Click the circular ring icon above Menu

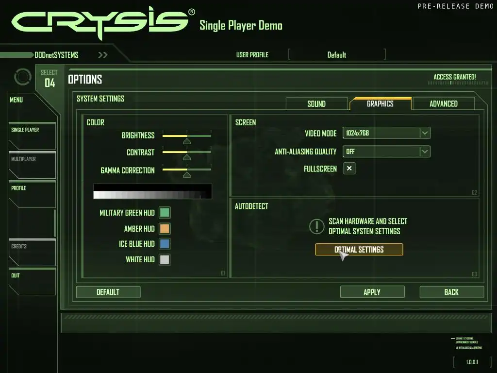point(23,77)
